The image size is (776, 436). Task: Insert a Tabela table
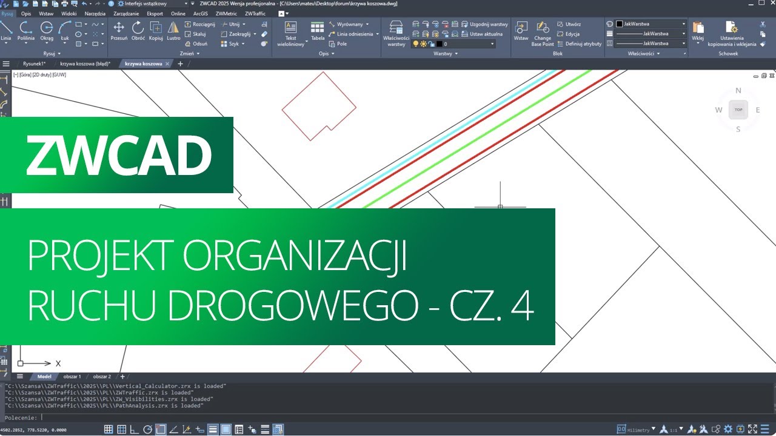[x=318, y=31]
